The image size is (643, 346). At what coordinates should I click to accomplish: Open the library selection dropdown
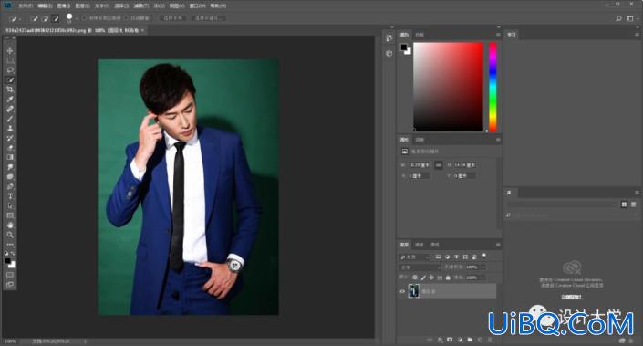pos(562,204)
